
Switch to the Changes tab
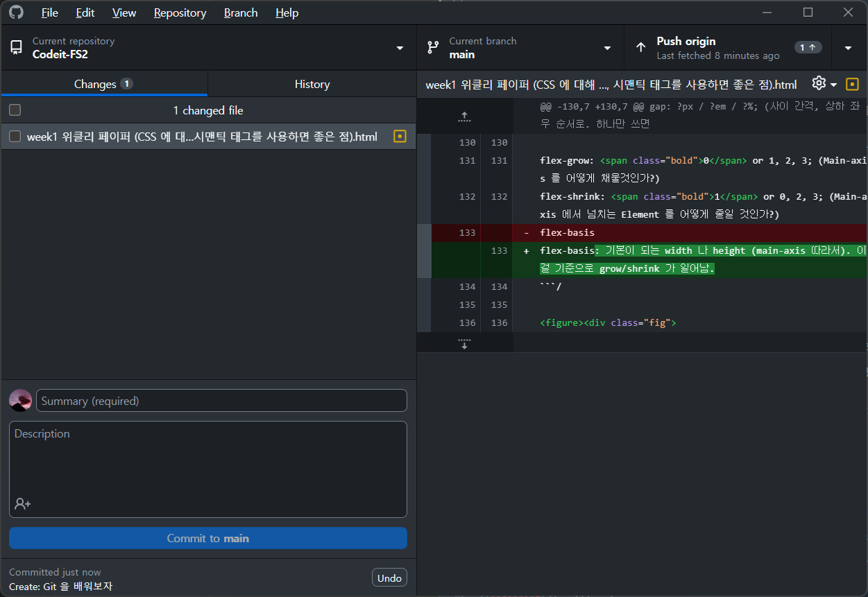[x=104, y=84]
